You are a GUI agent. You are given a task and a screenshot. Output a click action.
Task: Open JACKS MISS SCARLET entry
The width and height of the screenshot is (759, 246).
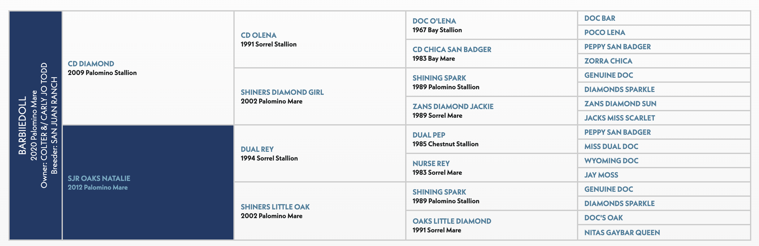point(619,118)
